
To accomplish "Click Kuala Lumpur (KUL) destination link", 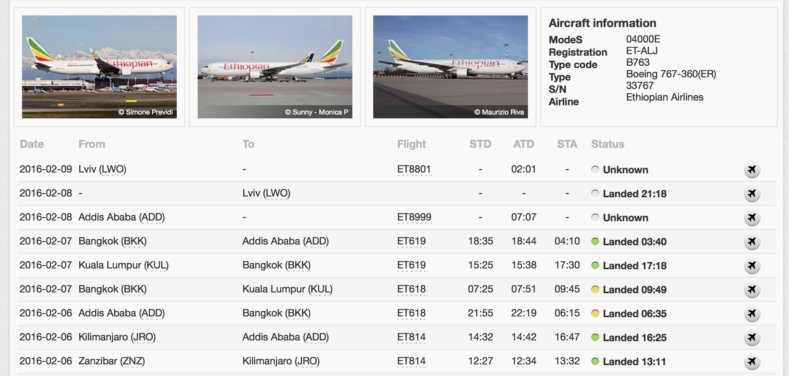I will click(287, 289).
